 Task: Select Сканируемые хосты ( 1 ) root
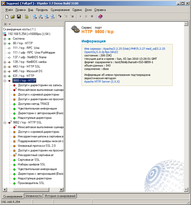tap(19, 29)
